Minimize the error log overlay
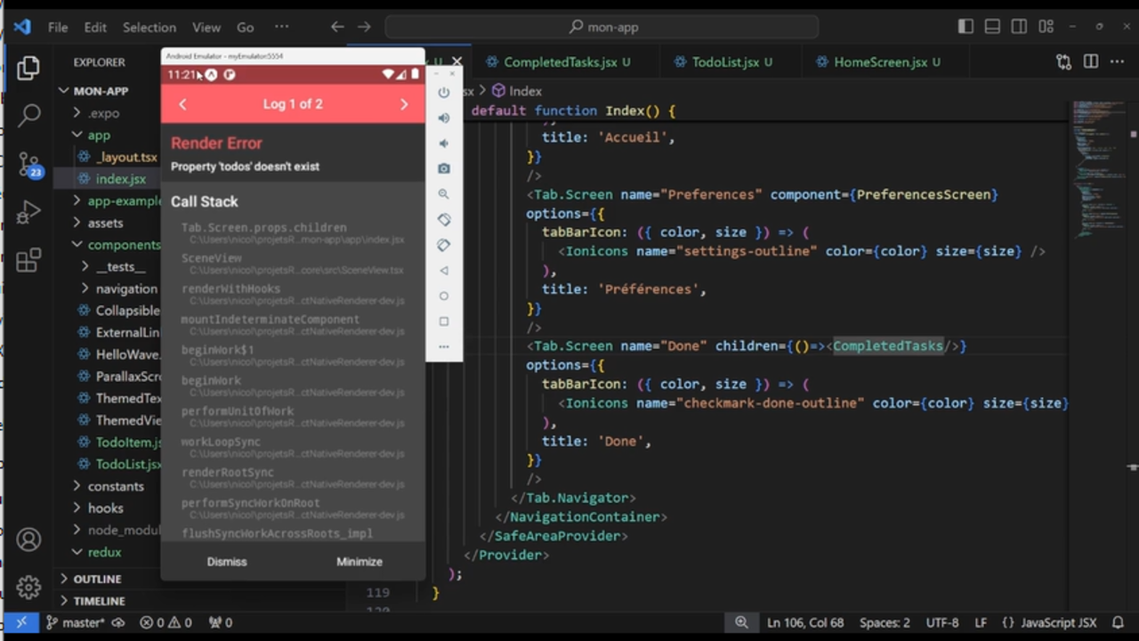The height and width of the screenshot is (641, 1139). pyautogui.click(x=359, y=561)
